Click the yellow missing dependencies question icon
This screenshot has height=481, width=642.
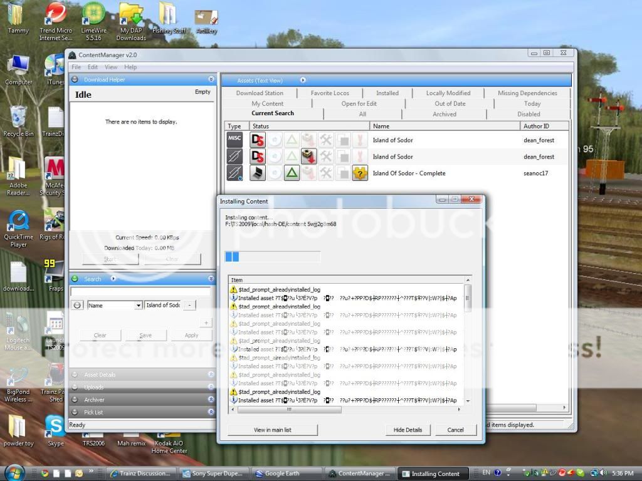tap(359, 173)
